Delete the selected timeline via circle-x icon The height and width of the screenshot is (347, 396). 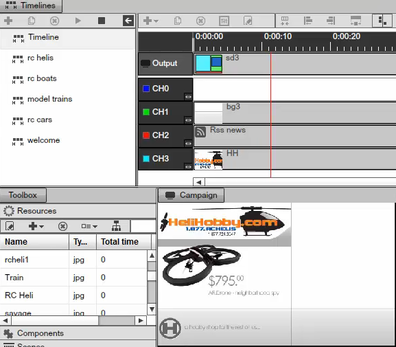(x=54, y=21)
